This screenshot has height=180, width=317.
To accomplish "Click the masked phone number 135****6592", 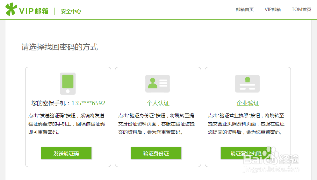I will 88,103.
